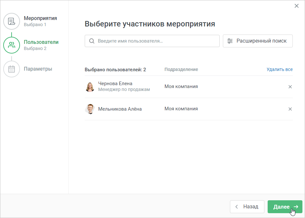This screenshot has height=218, width=305.
Task: Go to the Параметры step label
Action: pyautogui.click(x=38, y=69)
